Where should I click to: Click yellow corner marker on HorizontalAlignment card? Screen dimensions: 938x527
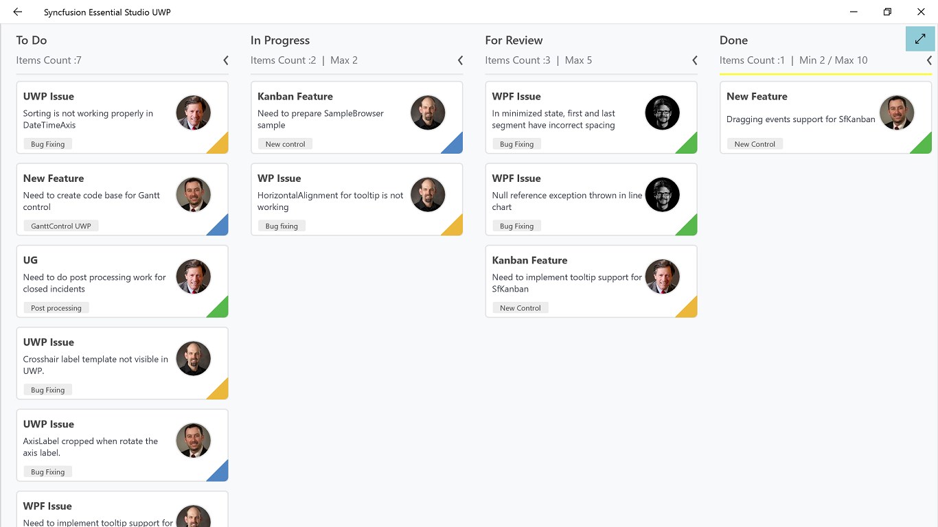click(455, 228)
